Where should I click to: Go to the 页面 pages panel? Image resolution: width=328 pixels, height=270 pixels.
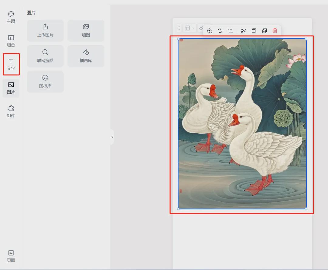coord(11,256)
